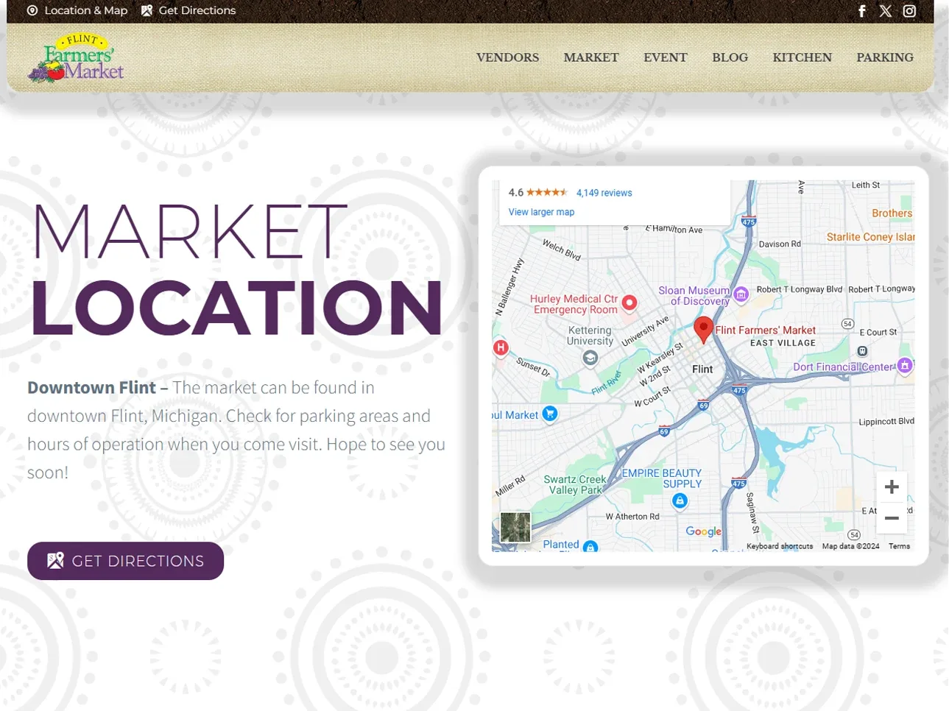Click the EAST VILLAGE map label
The height and width of the screenshot is (711, 949).
coord(783,343)
